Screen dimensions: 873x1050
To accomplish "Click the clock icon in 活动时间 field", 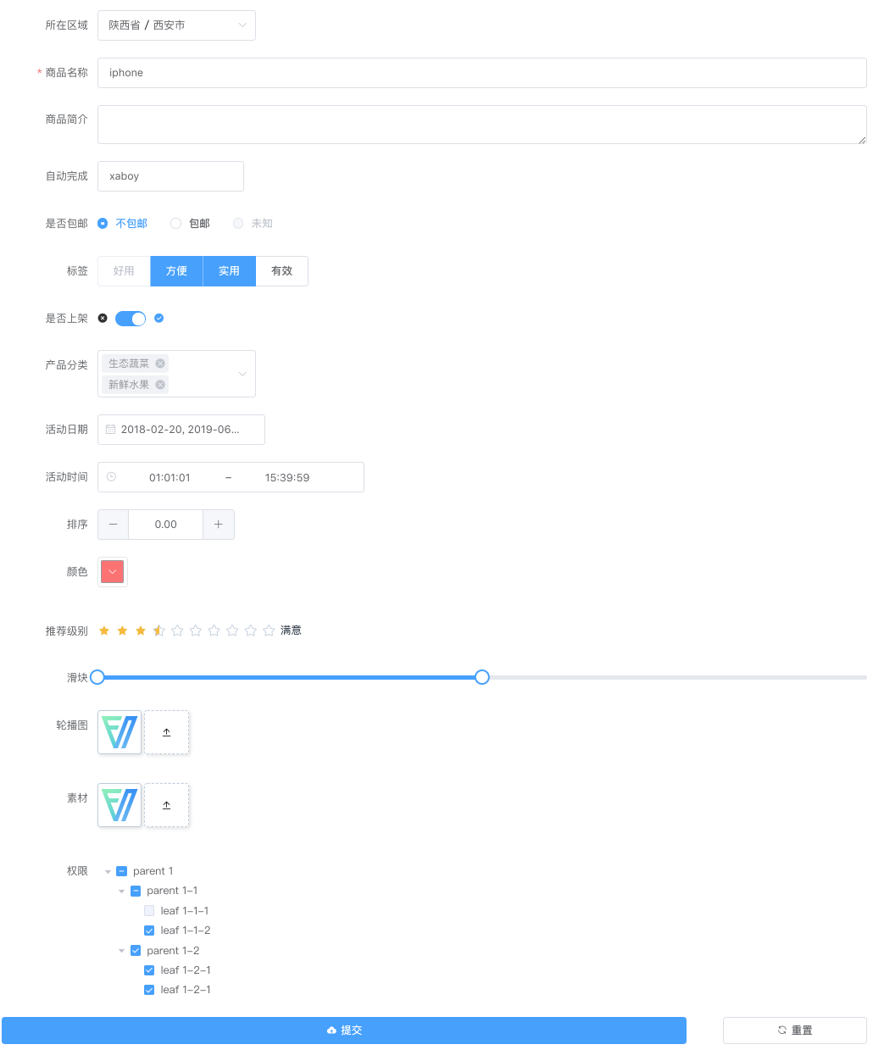I will [111, 477].
